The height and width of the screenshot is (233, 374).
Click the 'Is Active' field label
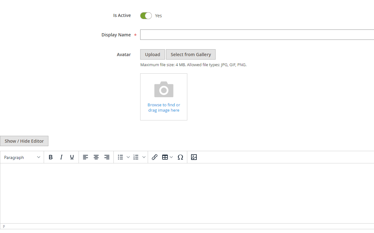pyautogui.click(x=122, y=15)
